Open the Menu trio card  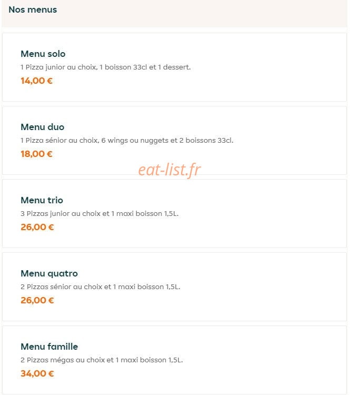click(x=175, y=214)
